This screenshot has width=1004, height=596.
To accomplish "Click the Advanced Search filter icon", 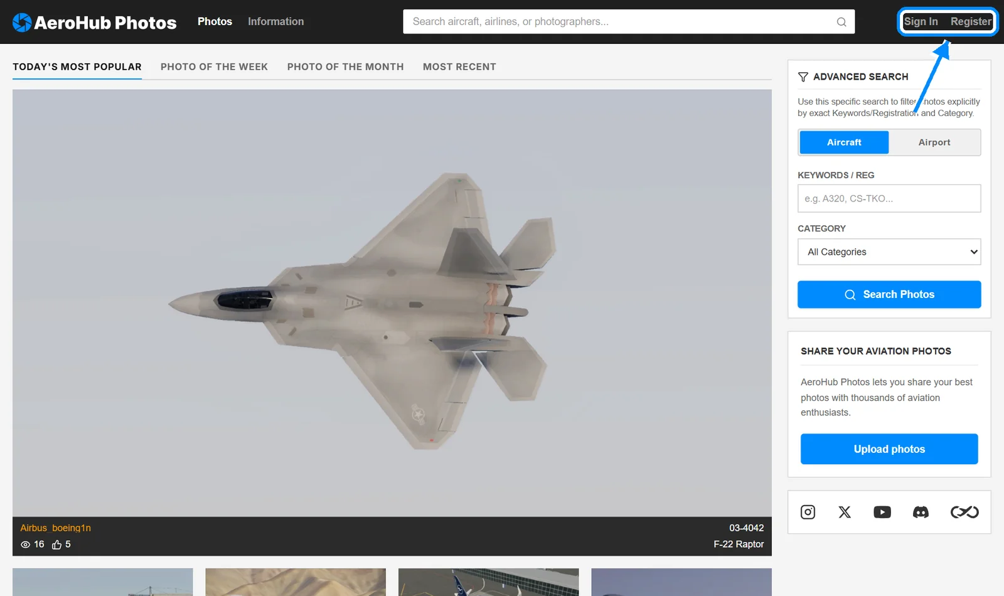I will 803,77.
